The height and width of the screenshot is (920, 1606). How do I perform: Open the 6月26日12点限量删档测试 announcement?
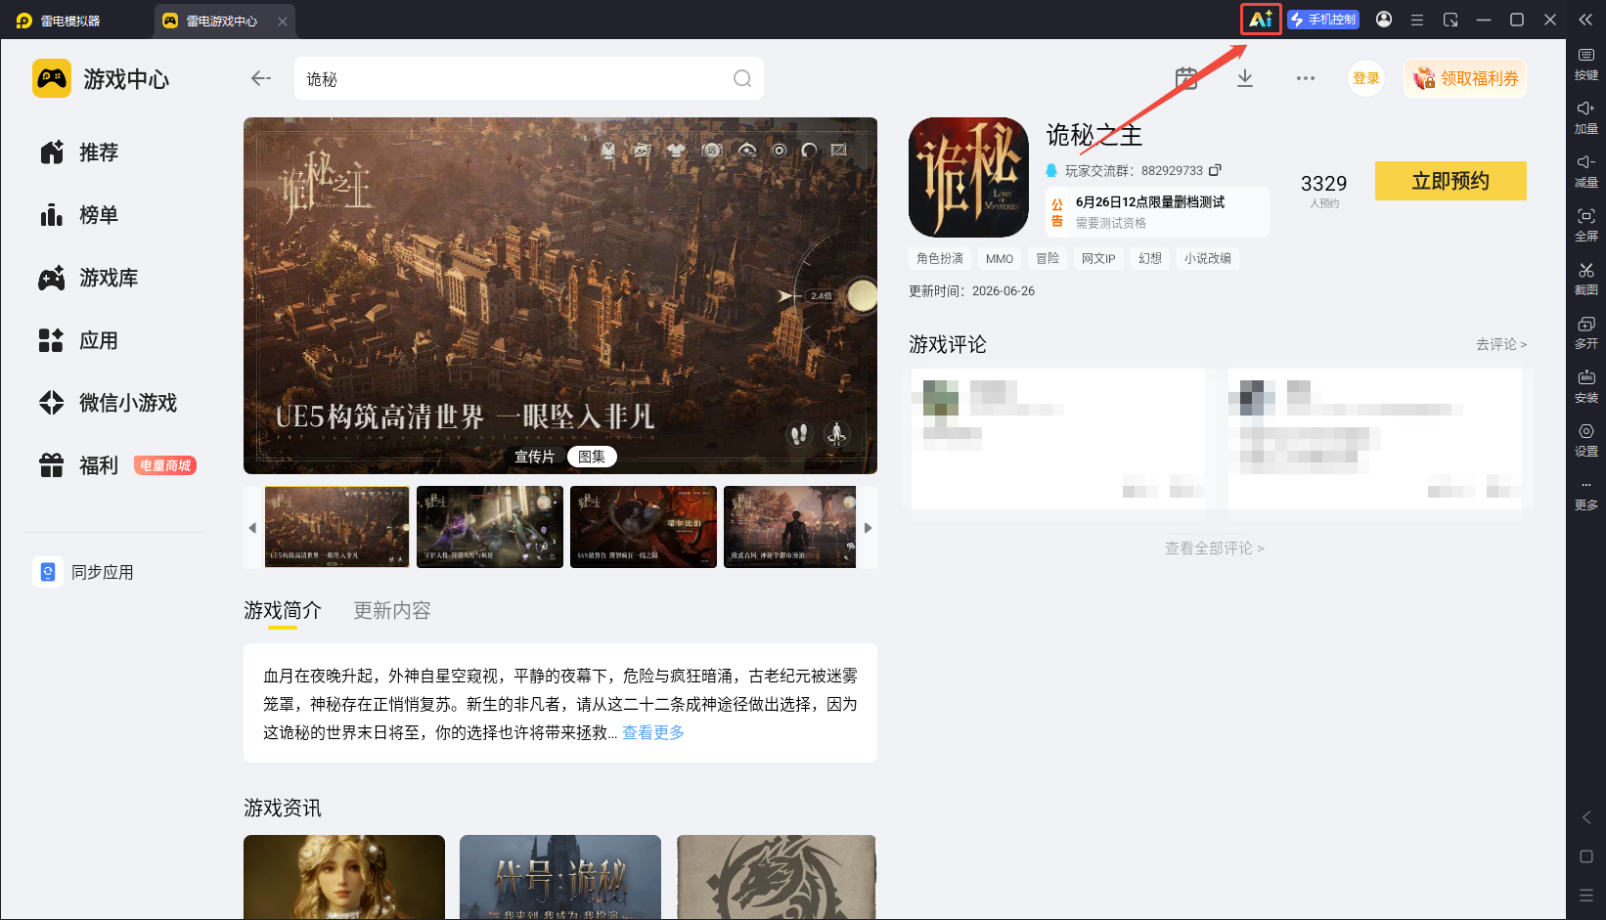tap(1158, 212)
